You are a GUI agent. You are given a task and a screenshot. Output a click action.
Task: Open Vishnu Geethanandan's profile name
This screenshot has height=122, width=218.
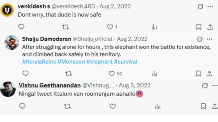tap(50, 85)
